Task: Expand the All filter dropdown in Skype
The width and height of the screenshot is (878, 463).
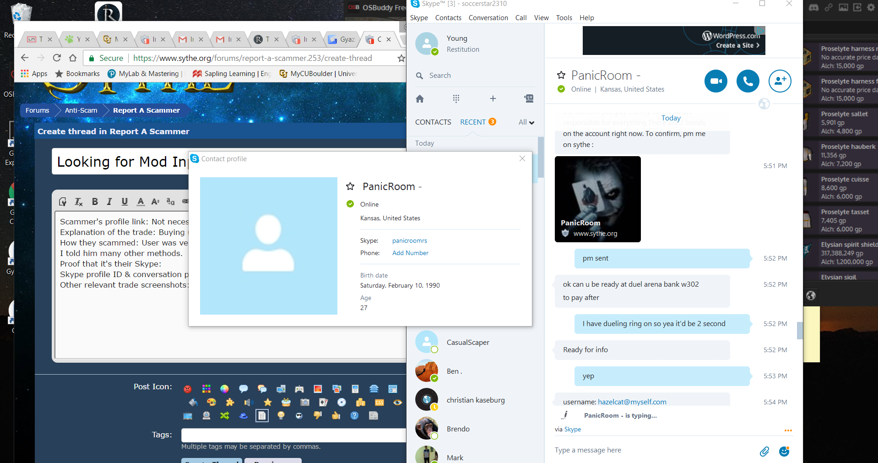Action: point(526,122)
